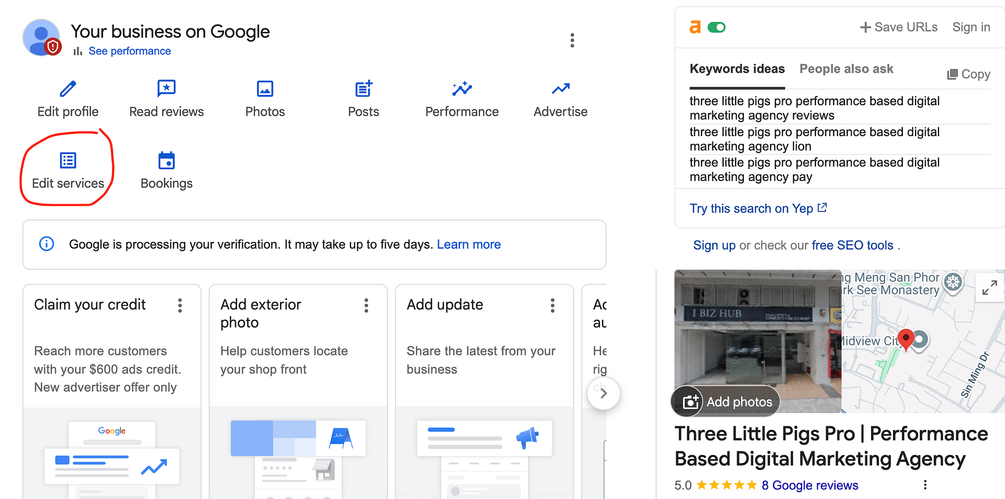
Task: Expand the map to full view
Action: tap(989, 287)
